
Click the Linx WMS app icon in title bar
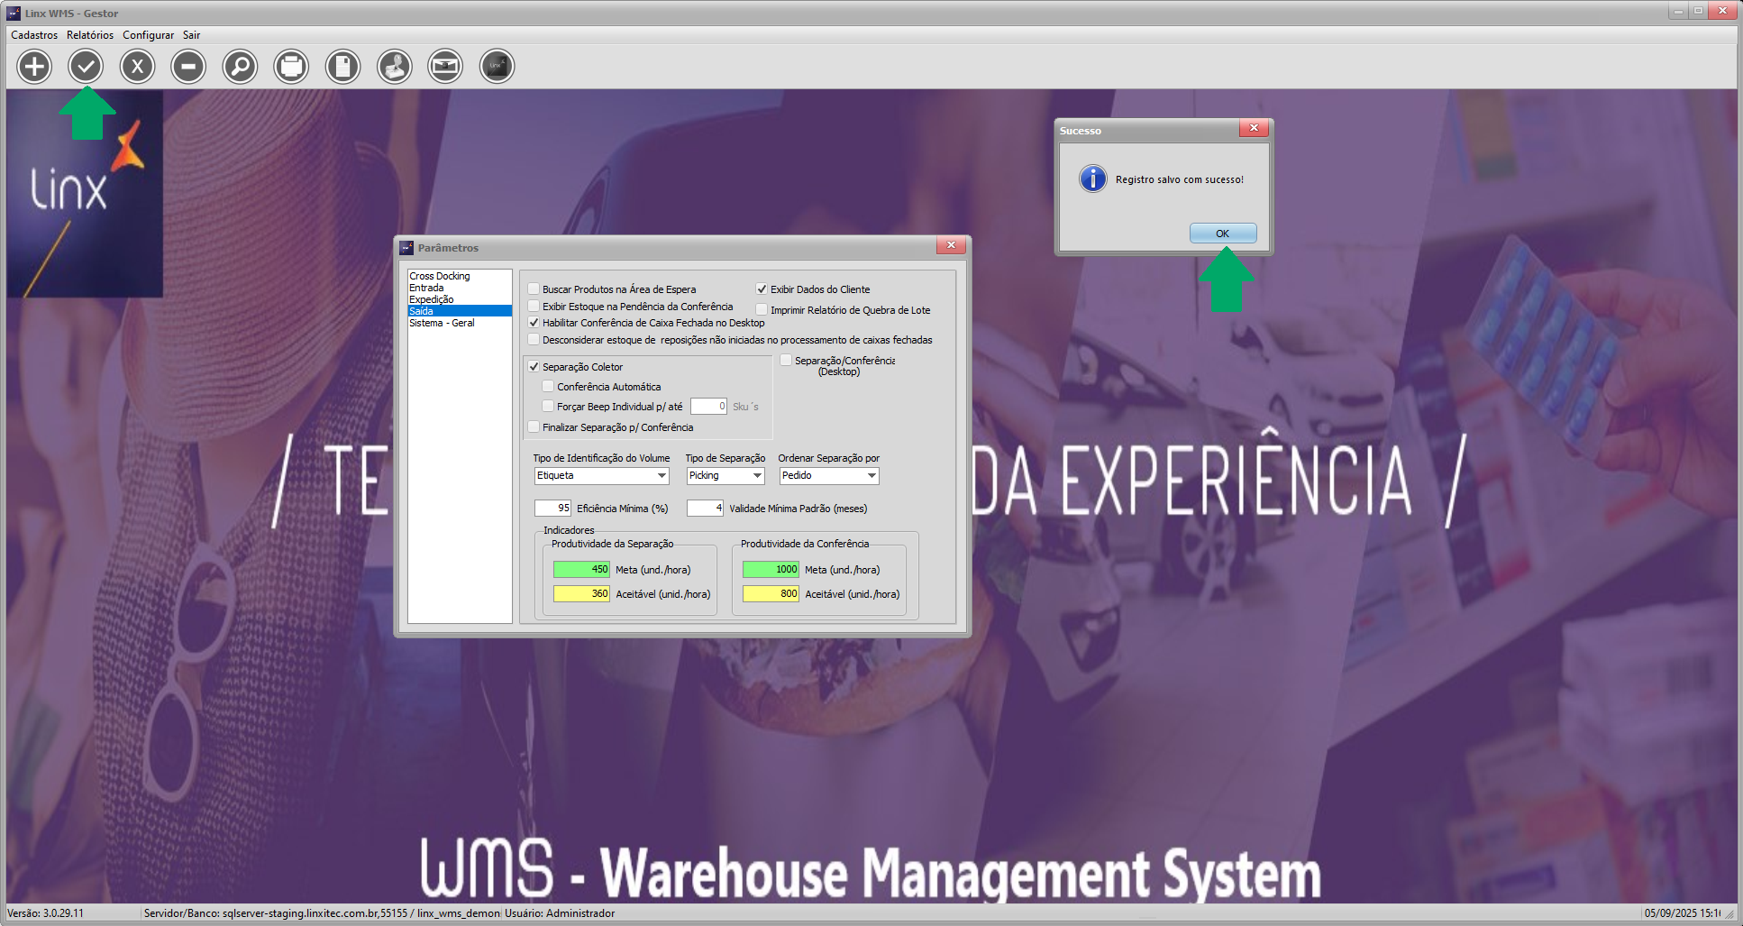14,14
